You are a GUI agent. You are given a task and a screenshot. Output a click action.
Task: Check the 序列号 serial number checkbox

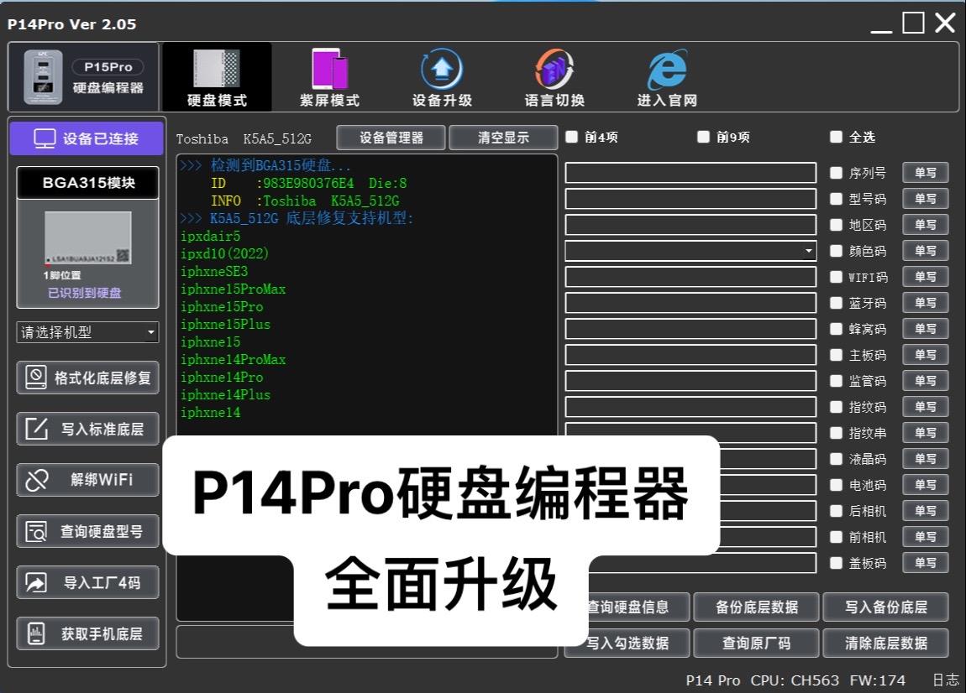click(836, 173)
